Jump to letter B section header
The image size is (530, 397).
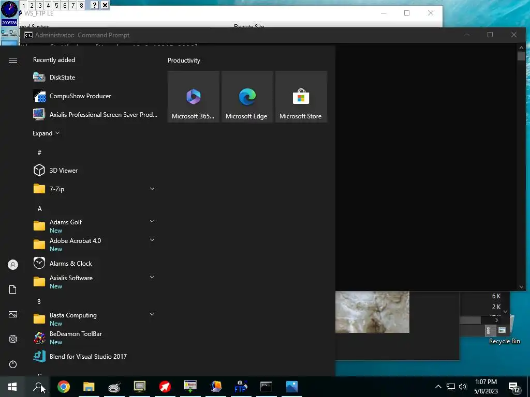click(39, 301)
